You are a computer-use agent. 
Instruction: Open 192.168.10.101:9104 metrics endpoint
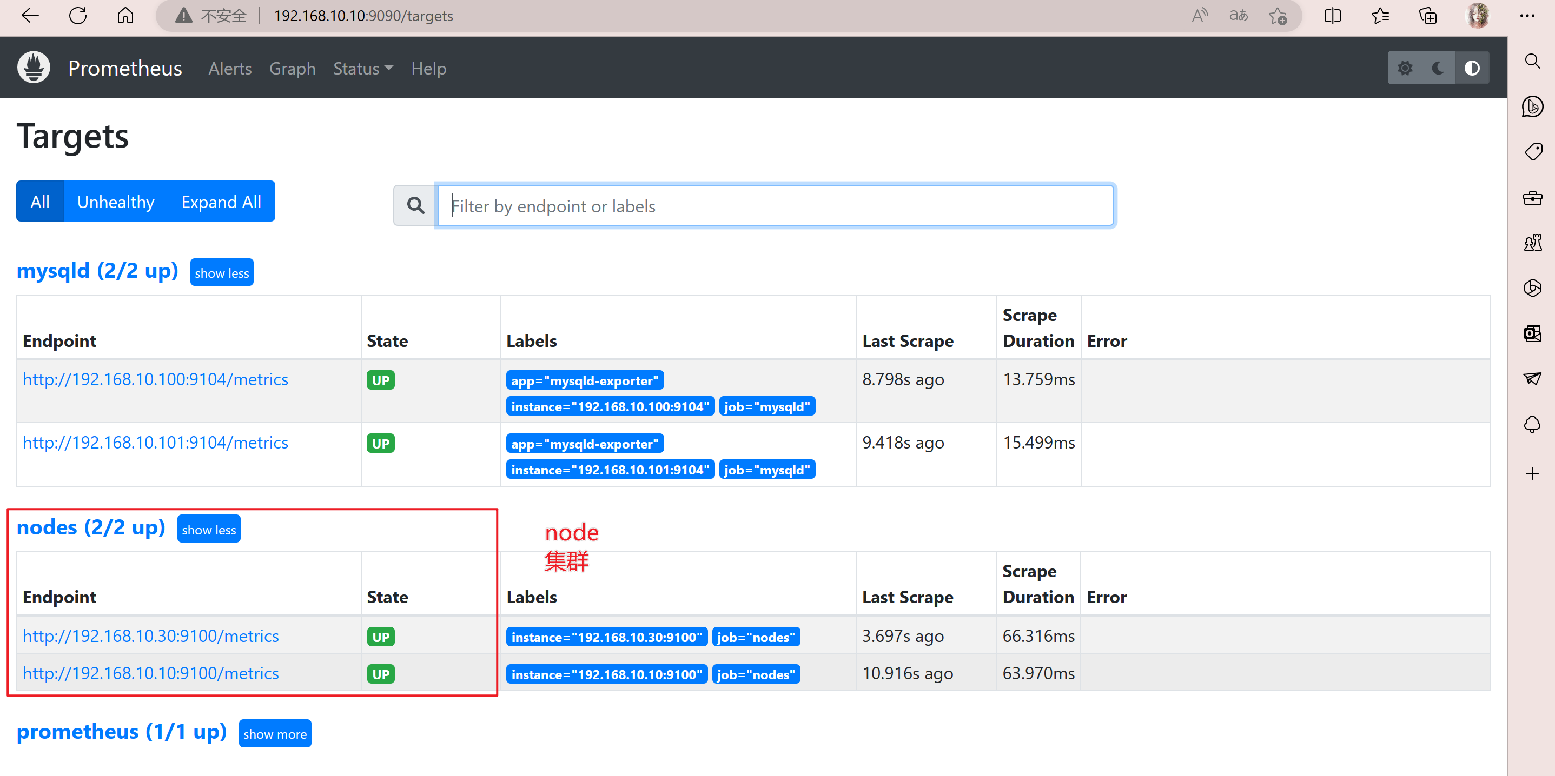coord(155,443)
